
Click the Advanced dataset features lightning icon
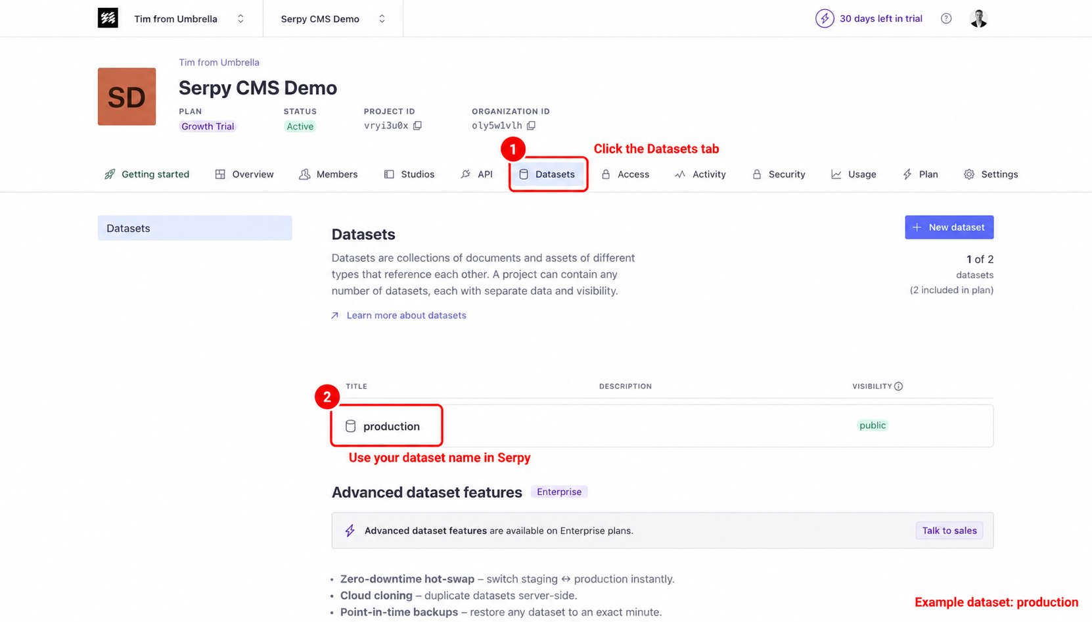tap(350, 531)
